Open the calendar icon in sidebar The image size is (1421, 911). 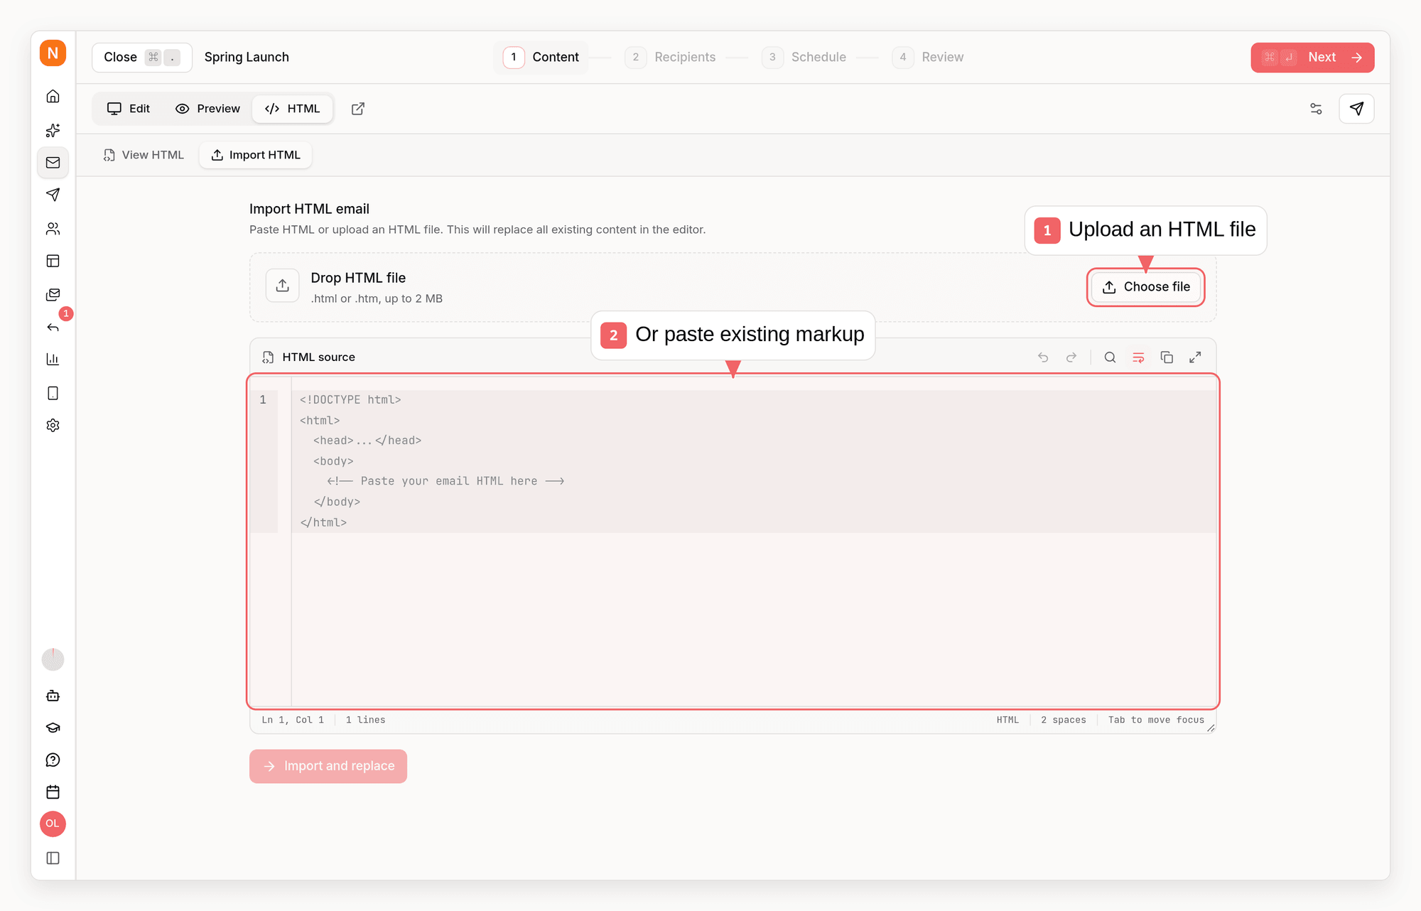(x=53, y=792)
